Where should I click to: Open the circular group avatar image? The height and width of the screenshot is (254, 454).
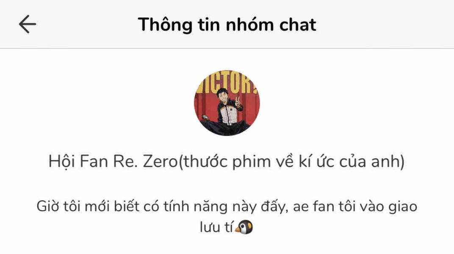[227, 103]
